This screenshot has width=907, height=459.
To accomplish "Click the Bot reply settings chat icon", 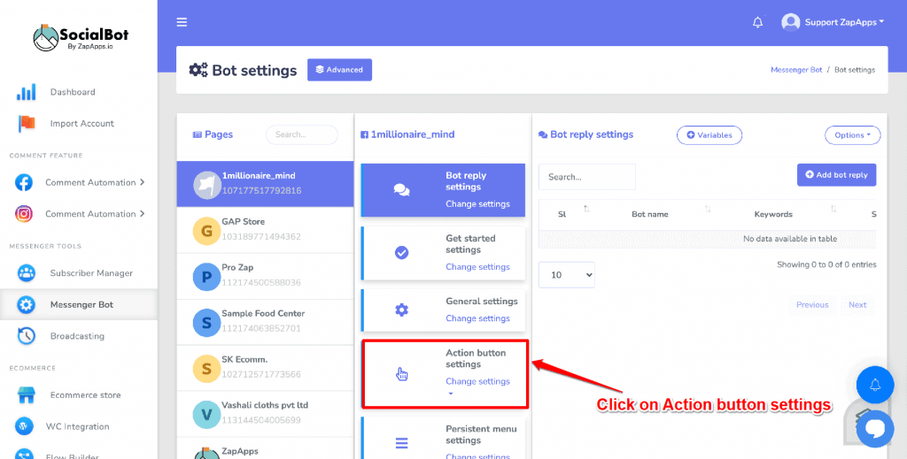I will 401,190.
